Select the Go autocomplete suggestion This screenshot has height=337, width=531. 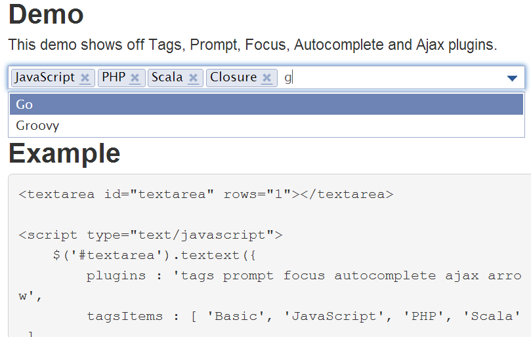click(266, 104)
